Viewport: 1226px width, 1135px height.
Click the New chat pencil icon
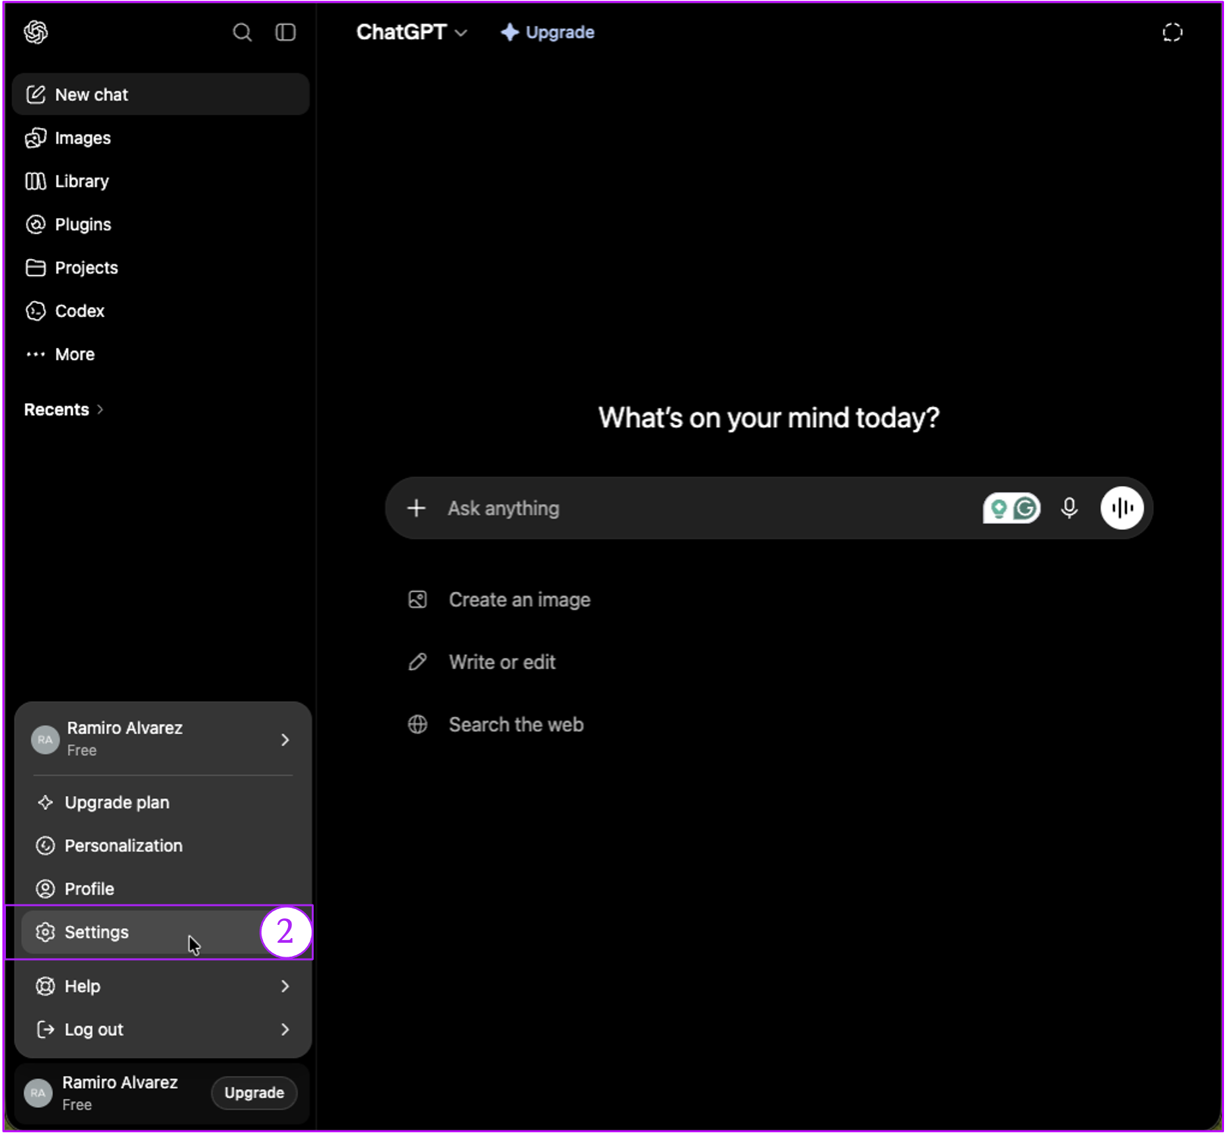(36, 94)
